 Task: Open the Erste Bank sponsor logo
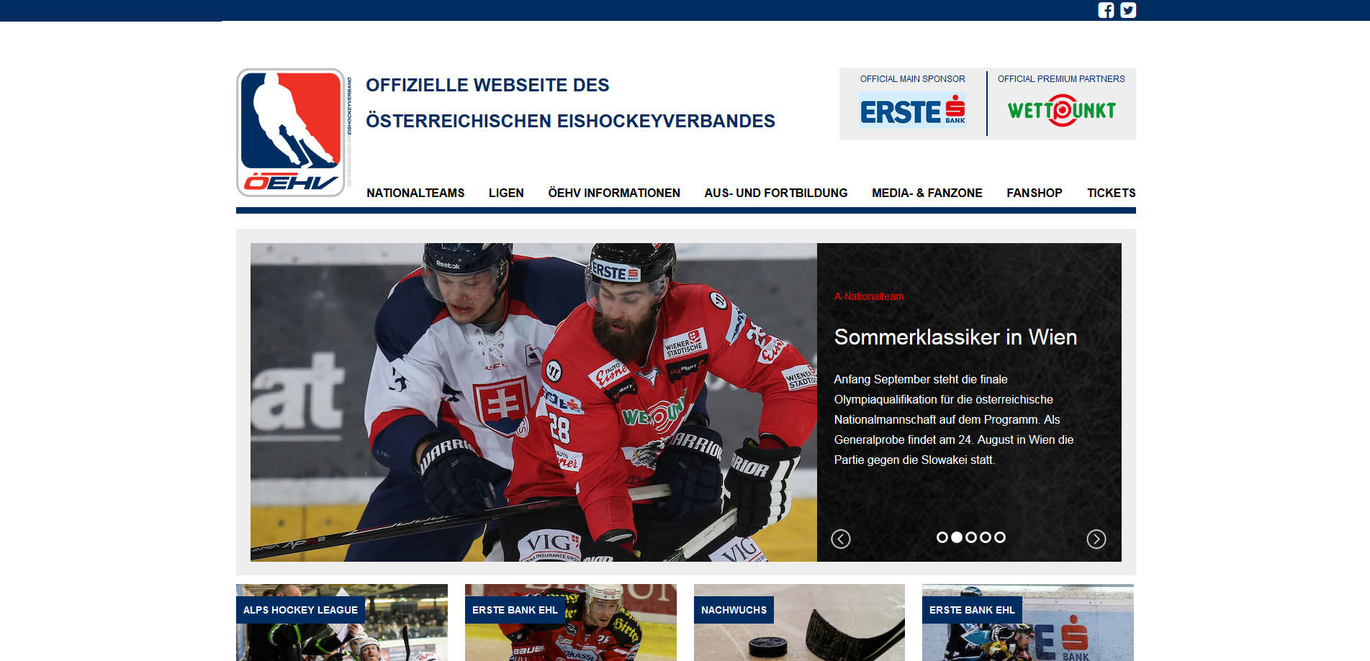913,110
